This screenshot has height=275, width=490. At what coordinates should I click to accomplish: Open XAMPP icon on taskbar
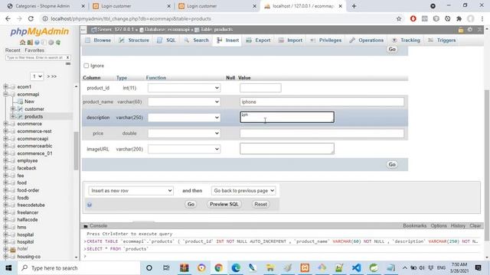(305, 268)
